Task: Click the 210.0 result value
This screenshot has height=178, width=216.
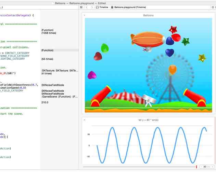Action: coord(45,102)
